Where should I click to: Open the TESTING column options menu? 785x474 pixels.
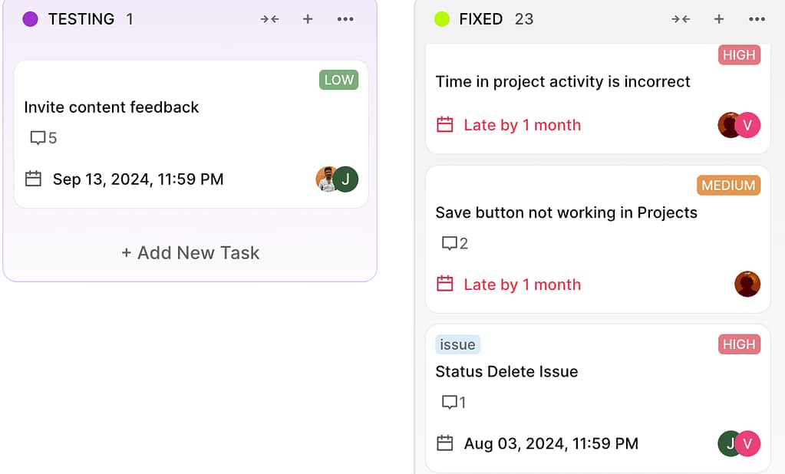[x=345, y=19]
